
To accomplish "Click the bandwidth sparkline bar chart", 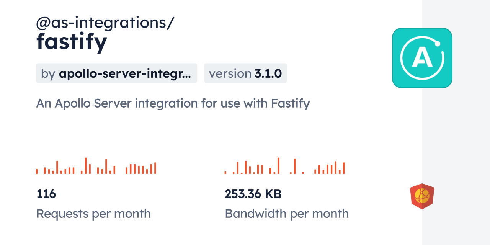I will 284,166.
